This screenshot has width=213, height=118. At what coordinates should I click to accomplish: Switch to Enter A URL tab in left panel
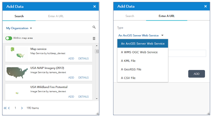tap(56, 16)
